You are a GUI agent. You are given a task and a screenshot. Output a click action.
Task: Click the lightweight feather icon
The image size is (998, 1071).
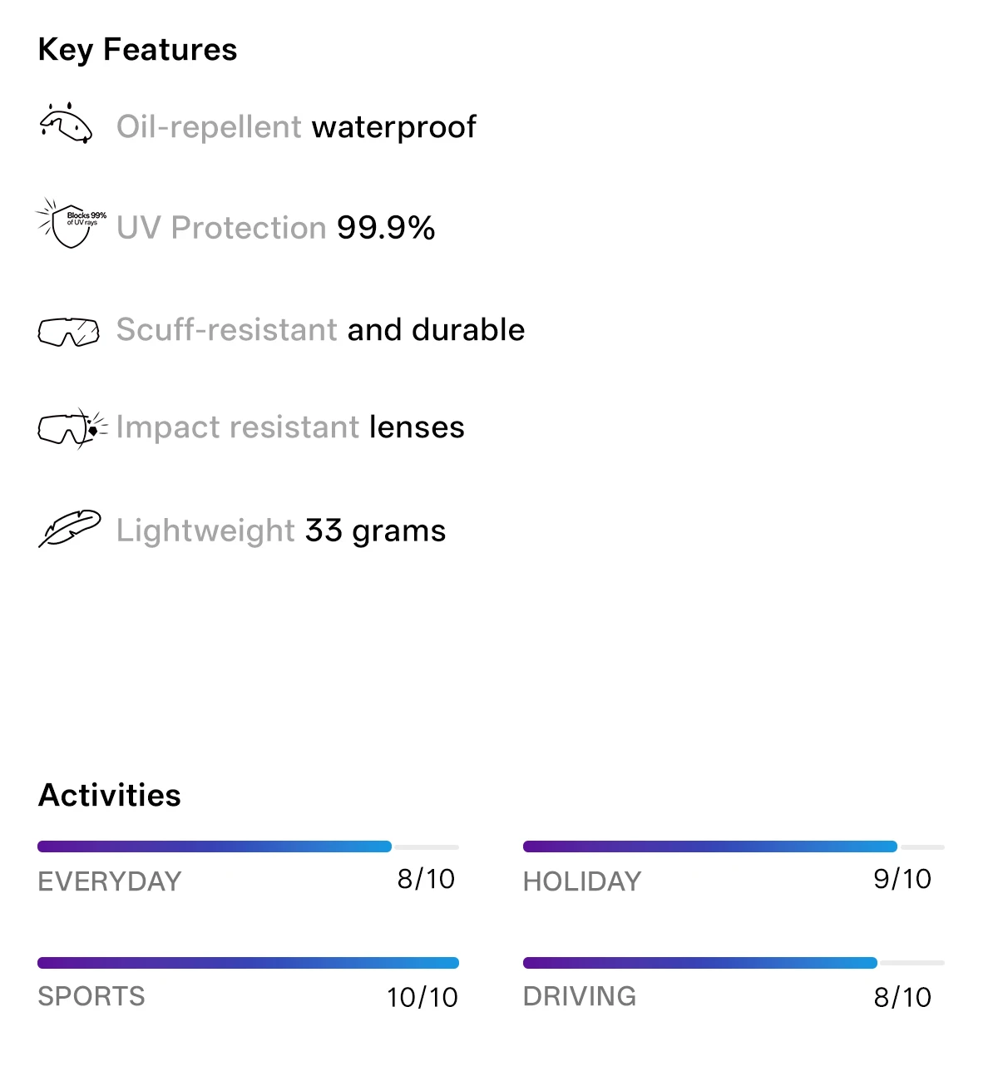click(70, 529)
